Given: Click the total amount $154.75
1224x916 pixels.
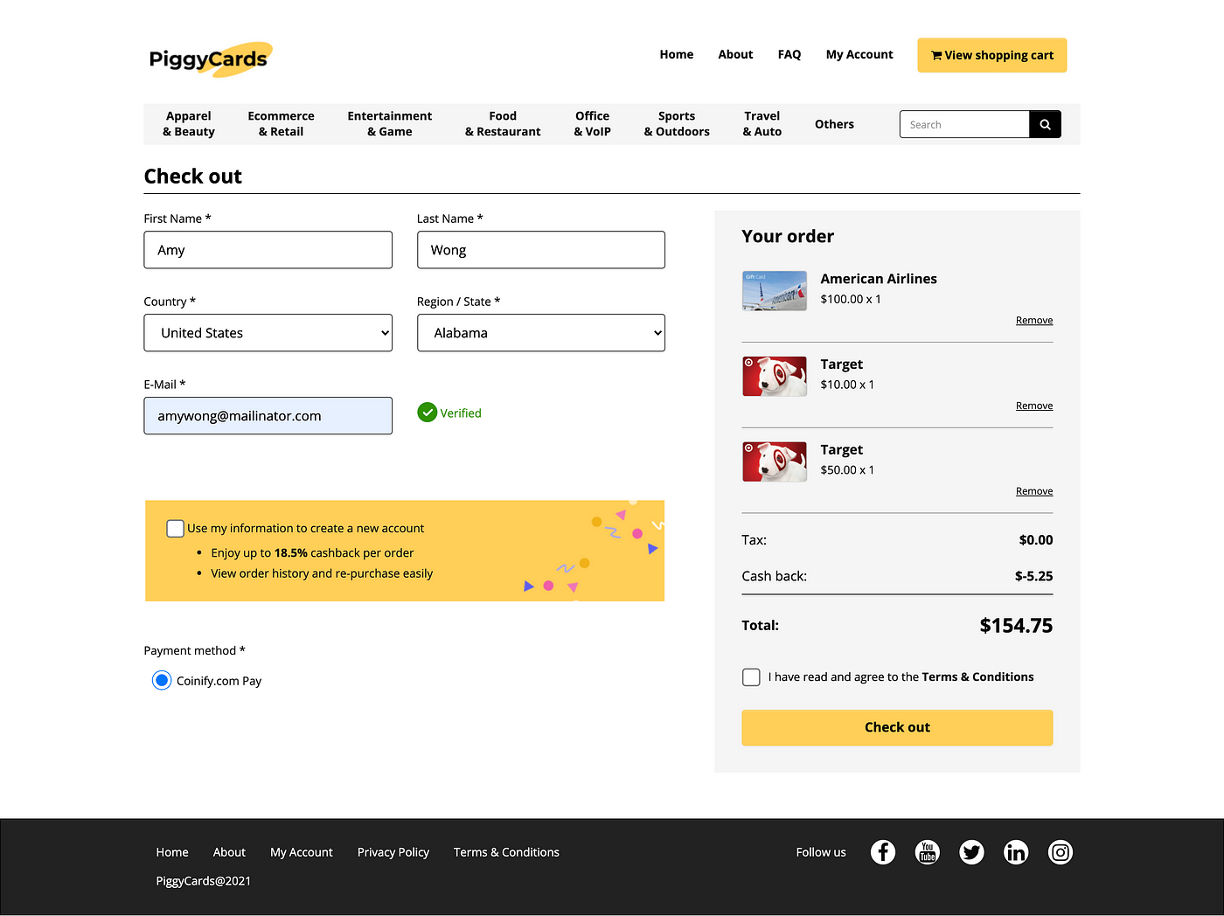Looking at the screenshot, I should tap(1016, 626).
